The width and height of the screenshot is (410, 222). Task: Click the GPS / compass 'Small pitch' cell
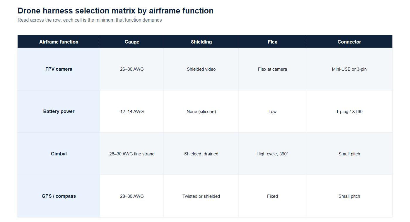coord(349,196)
